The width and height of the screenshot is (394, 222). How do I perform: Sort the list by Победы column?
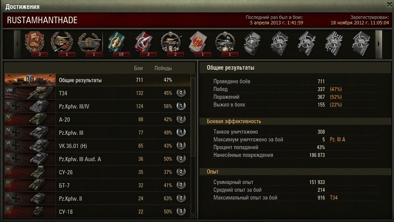point(163,68)
